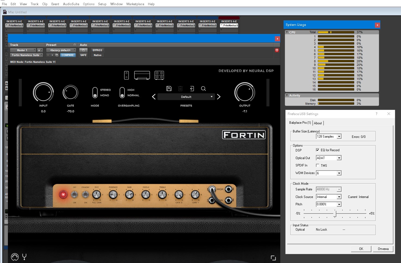Open the Default presets dropdown
Viewport: 401px width, 263px height.
click(x=186, y=97)
